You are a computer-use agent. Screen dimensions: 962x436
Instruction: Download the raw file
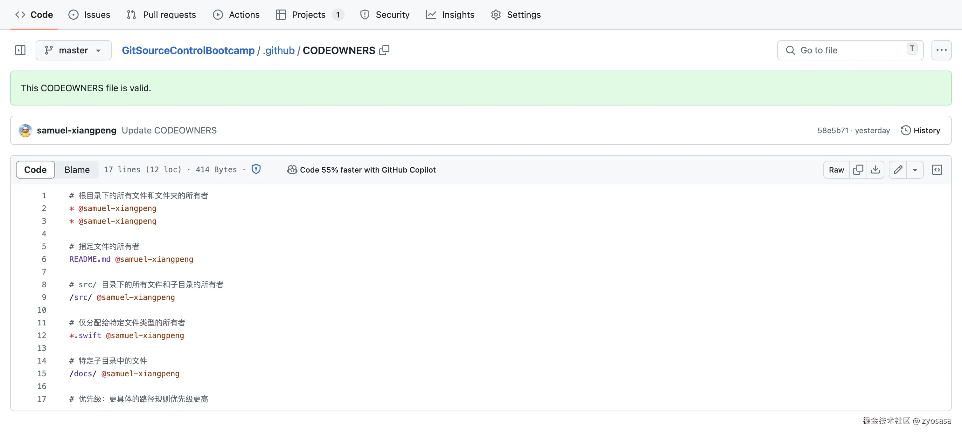coord(875,170)
